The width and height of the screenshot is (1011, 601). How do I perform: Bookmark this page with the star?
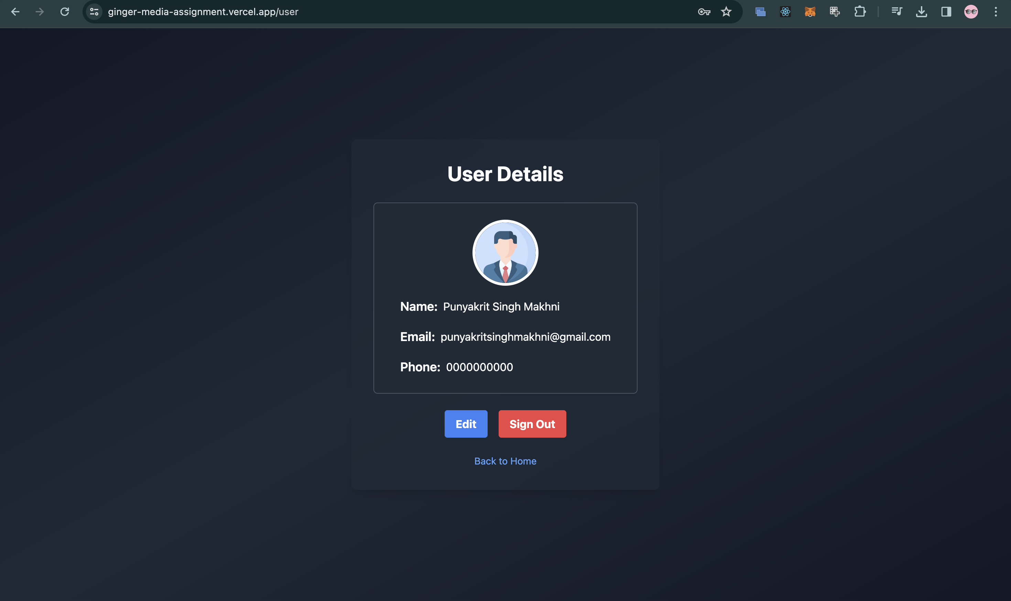pos(726,12)
